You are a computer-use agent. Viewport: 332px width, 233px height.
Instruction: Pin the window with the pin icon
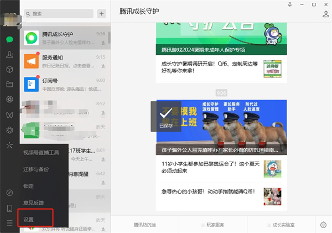coord(290,4)
